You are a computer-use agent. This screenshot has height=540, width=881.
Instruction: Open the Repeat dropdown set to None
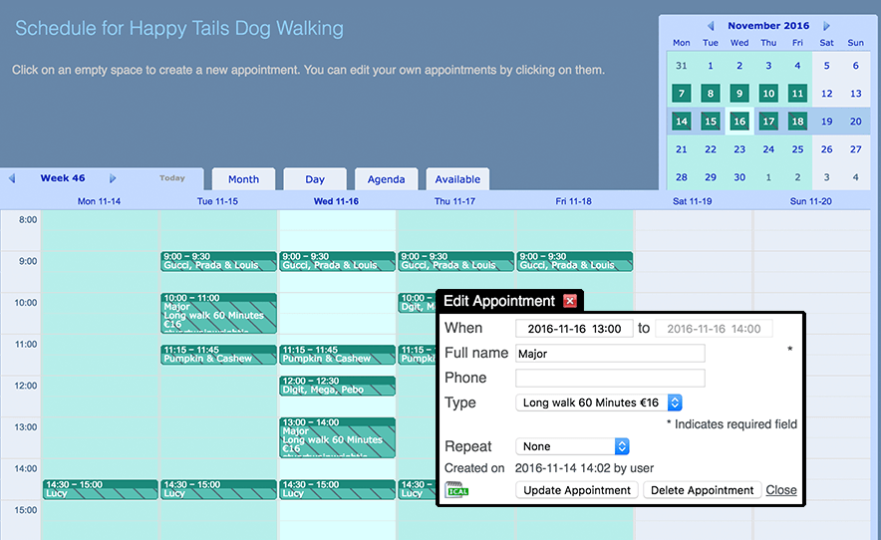(572, 446)
